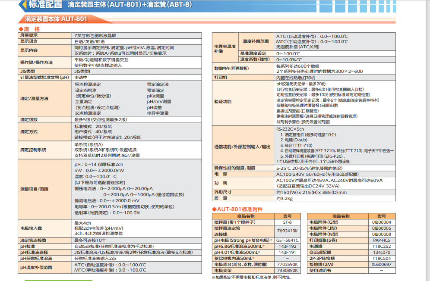Image resolution: width=430 pixels, height=281 pixels.
Task: Click the '滴定/测量方法' row label
Action: coord(34,99)
